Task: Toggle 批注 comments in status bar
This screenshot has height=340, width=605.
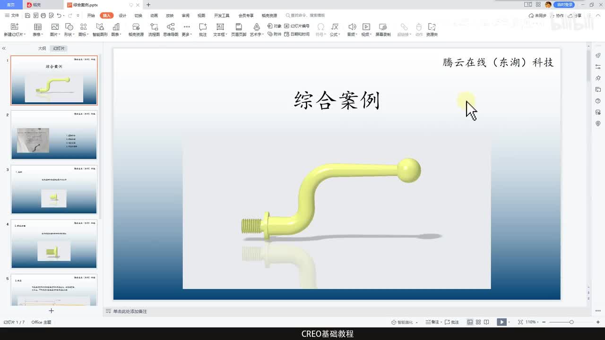Action: click(x=452, y=322)
